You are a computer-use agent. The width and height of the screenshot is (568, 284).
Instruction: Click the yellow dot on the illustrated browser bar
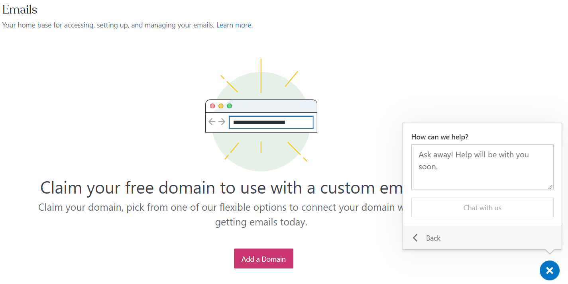pyautogui.click(x=221, y=106)
